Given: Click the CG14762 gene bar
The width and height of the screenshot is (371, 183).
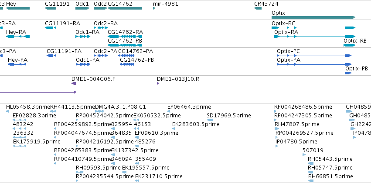Looking at the screenshot, I should click(x=125, y=8).
